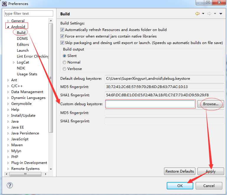Open the view menu triangle in Build header

[x=221, y=14]
